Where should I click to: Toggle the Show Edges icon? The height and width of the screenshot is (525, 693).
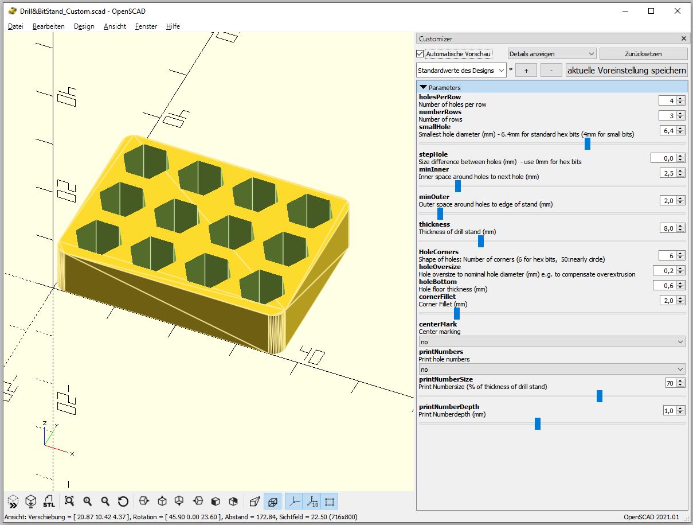pyautogui.click(x=330, y=501)
